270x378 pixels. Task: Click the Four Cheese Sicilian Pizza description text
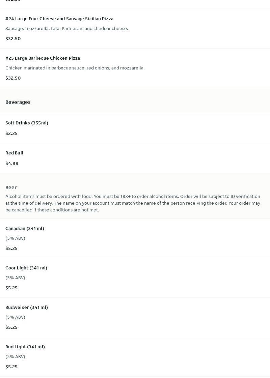(66, 28)
